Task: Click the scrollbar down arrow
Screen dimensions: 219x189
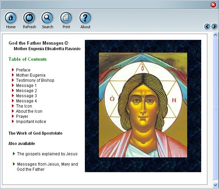Action: tap(215, 185)
